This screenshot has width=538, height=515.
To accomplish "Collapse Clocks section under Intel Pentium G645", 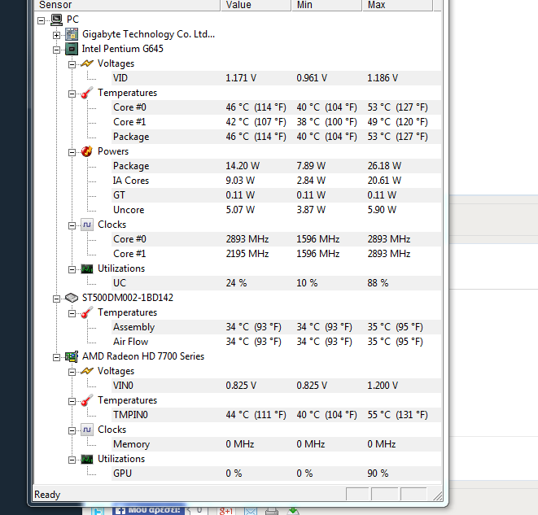I will [72, 225].
